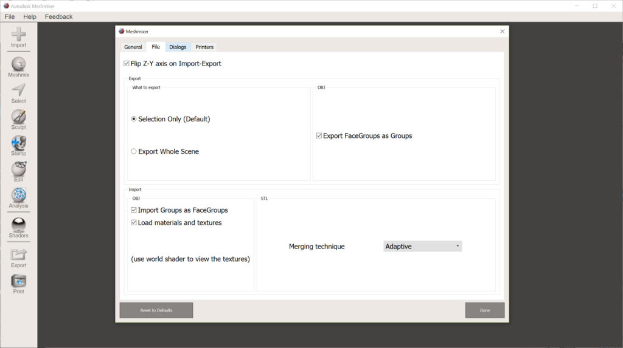Click the Export folder icon

(x=18, y=254)
